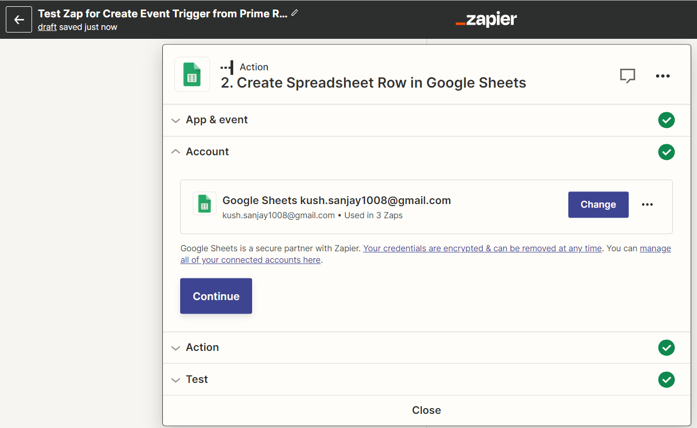Expand the Action section

point(202,348)
